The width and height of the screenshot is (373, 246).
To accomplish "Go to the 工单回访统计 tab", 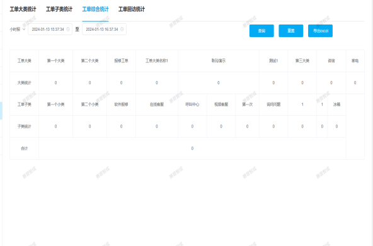I will (132, 9).
